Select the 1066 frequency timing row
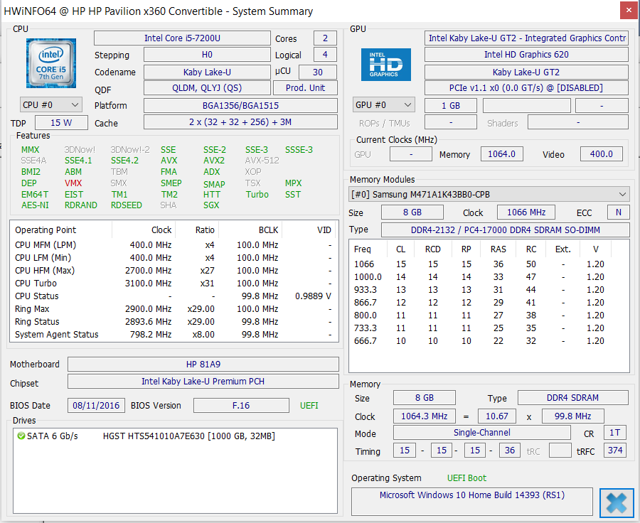Screen dimensions: 640x523 (x=489, y=264)
